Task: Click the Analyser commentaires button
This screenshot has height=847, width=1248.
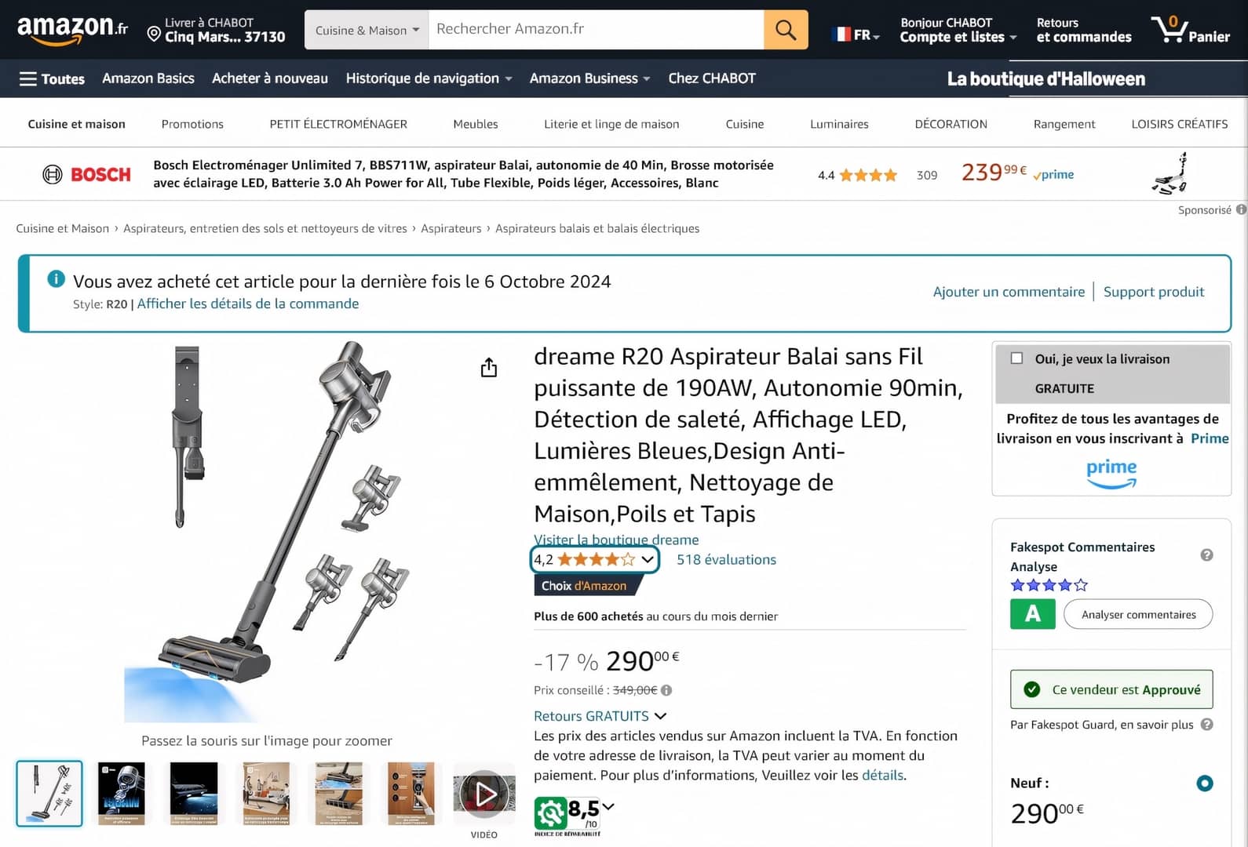Action: [x=1138, y=614]
